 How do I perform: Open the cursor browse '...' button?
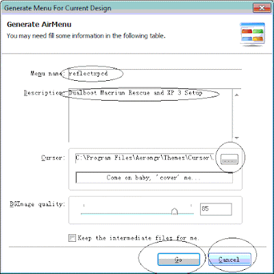point(229,159)
